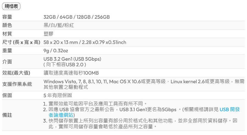247x135 pixels.
Task: Click the 備註 row label
Action: (7, 115)
